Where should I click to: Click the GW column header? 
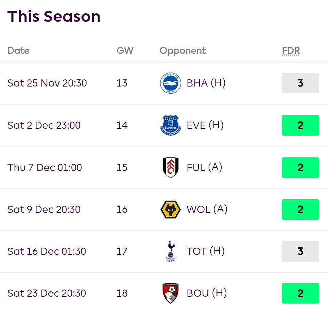[125, 51]
